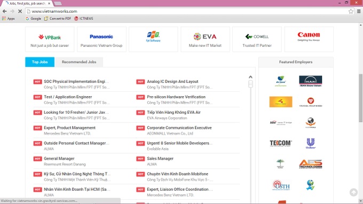Image resolution: width=363 pixels, height=204 pixels.
Task: Open Test / Application Engineer job
Action: pos(68,97)
